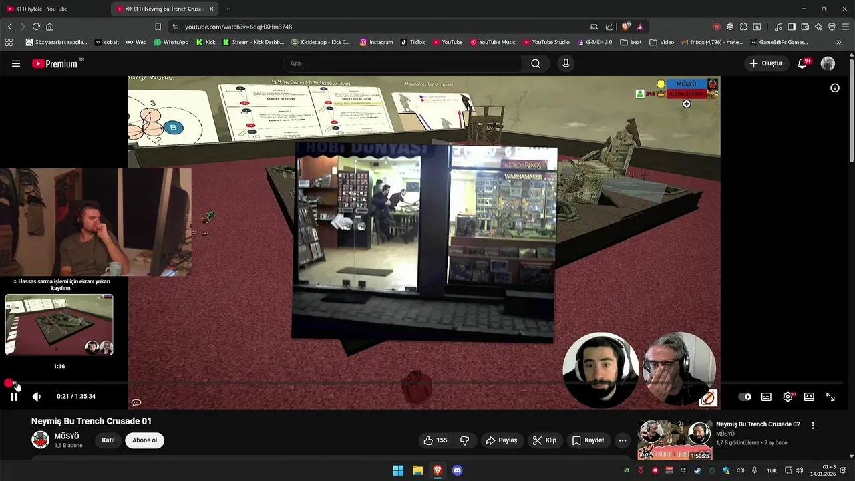Expand hidden bookmarks chevron
This screenshot has height=481, width=855.
tap(839, 42)
